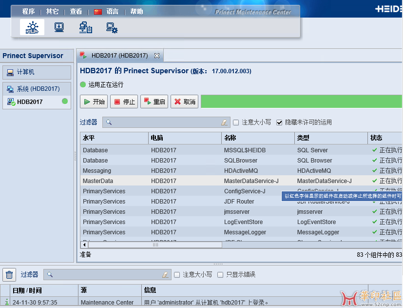Select 系统 (HDB2017) in the sidebar
The height and width of the screenshot is (308, 403).
[37, 89]
